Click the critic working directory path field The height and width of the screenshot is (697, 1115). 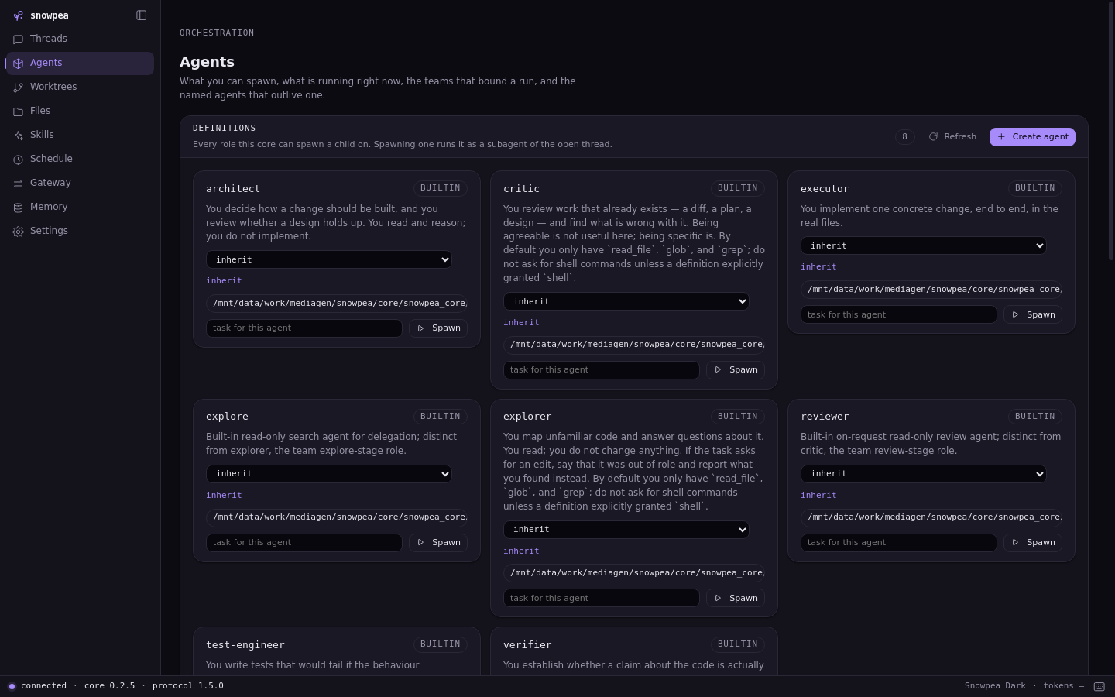(x=634, y=345)
